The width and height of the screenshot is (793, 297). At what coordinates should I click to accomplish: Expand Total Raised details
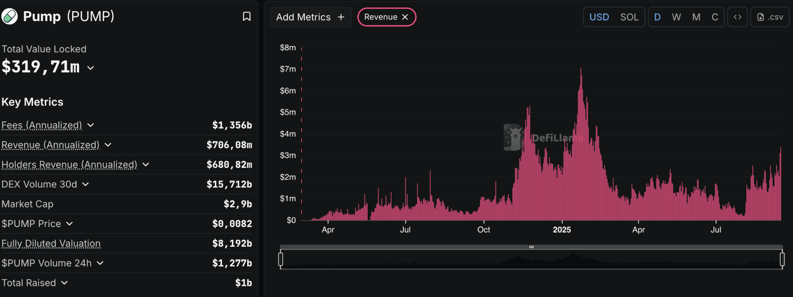pyautogui.click(x=64, y=283)
